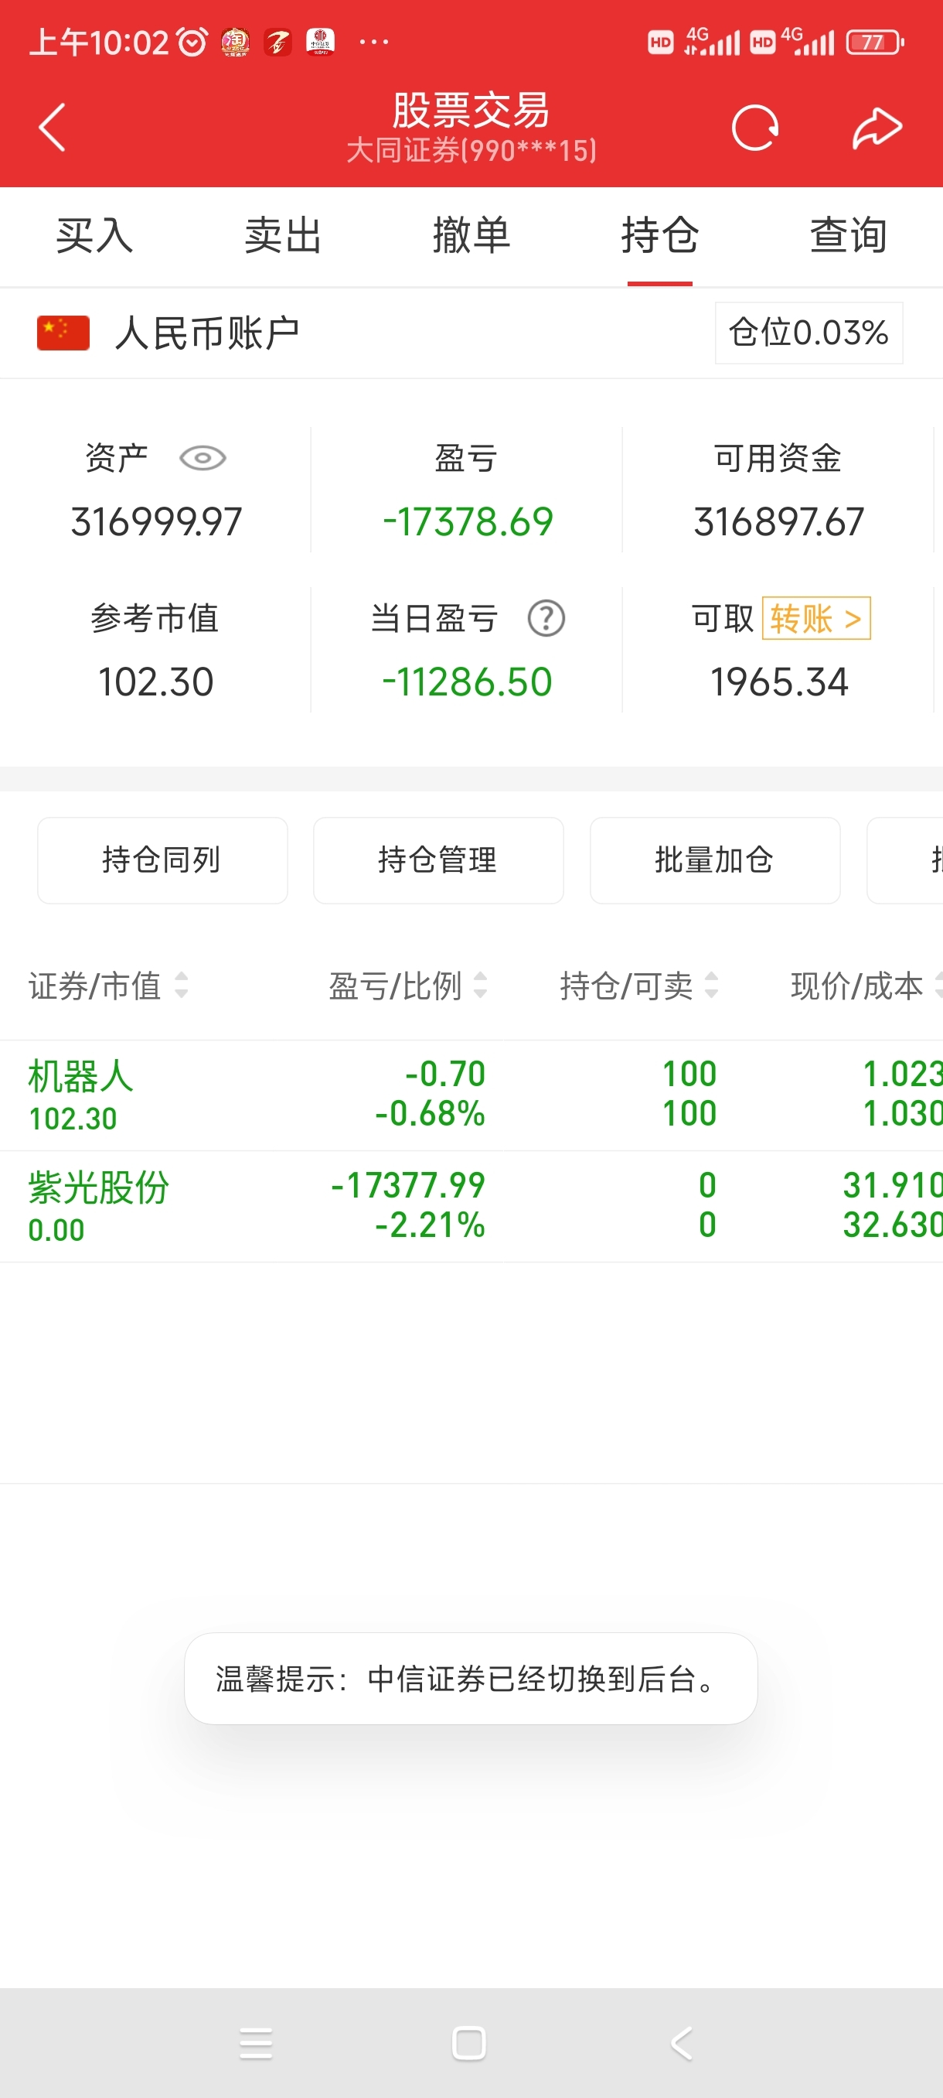Open 持仓管理 button
This screenshot has height=2098, width=943.
tap(437, 860)
